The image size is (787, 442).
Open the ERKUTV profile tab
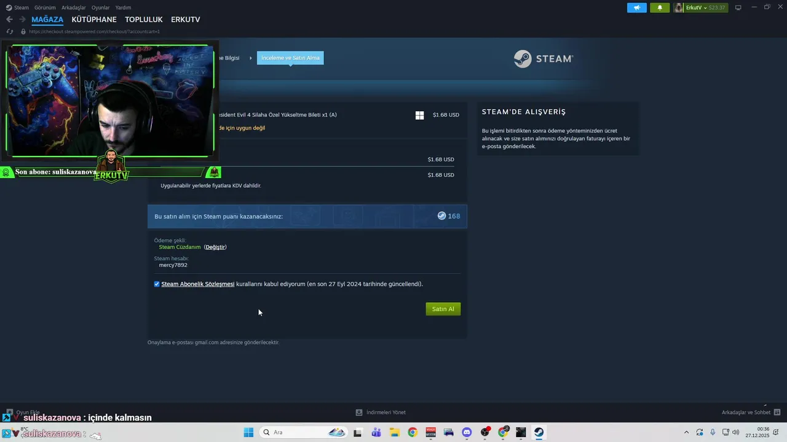pos(186,20)
